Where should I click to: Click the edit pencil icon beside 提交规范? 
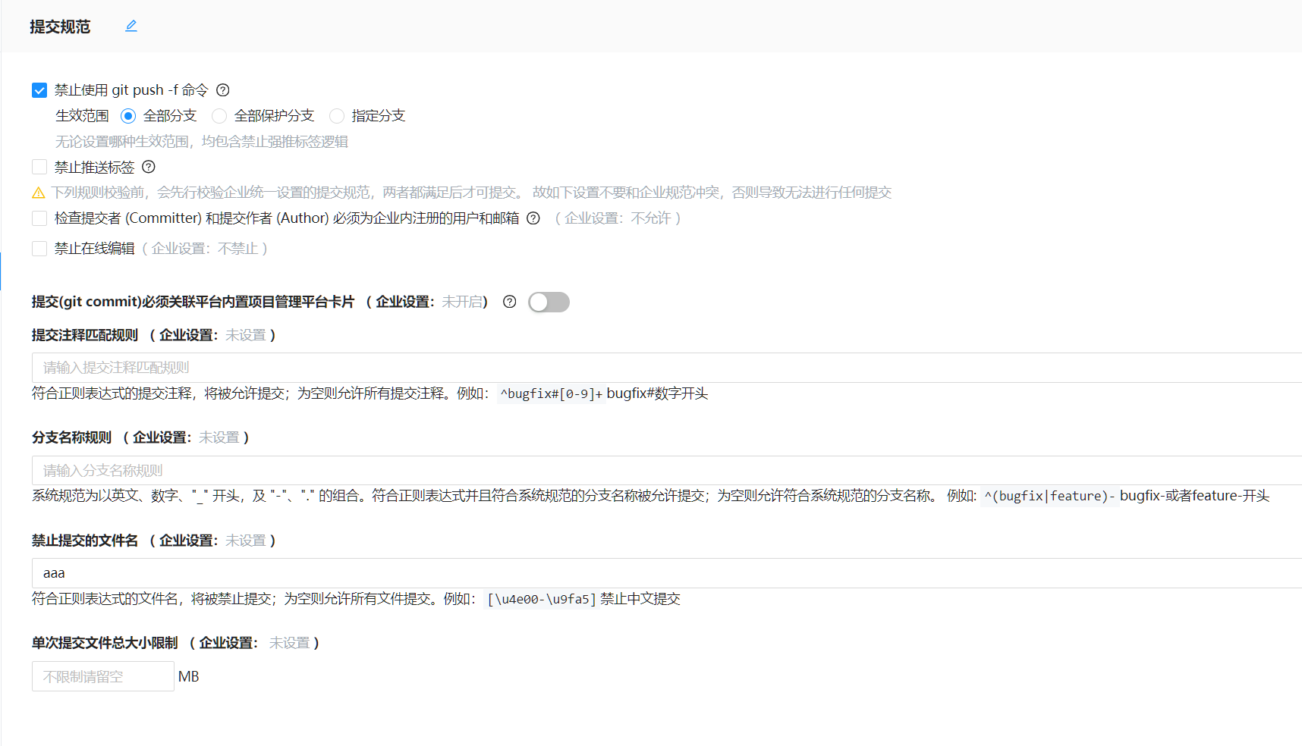click(131, 26)
